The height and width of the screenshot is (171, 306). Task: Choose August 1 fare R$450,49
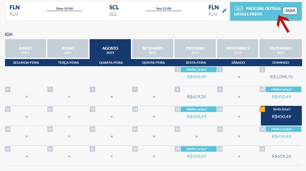click(x=196, y=77)
